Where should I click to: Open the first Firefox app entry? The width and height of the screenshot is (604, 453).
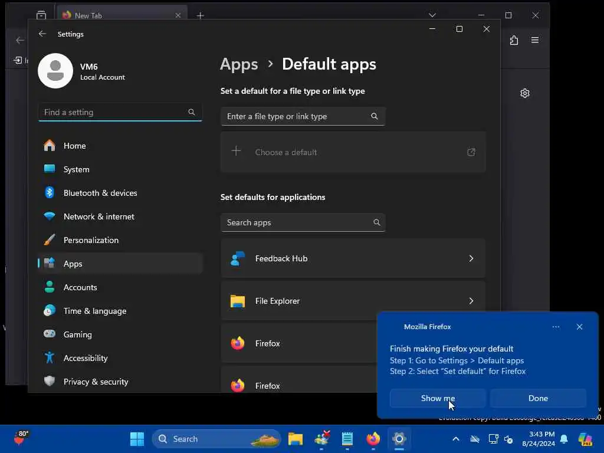299,343
